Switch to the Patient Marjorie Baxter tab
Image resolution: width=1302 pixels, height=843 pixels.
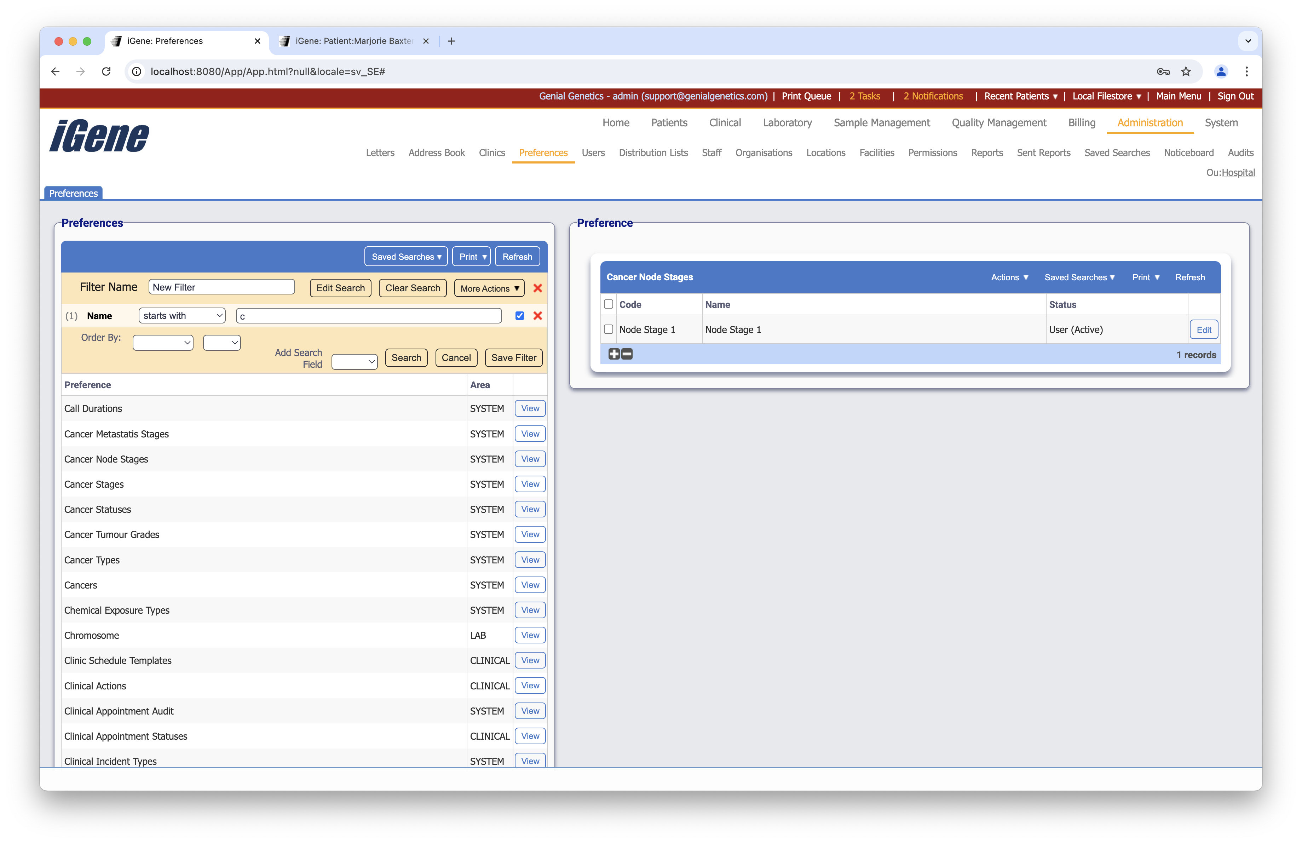pyautogui.click(x=353, y=41)
